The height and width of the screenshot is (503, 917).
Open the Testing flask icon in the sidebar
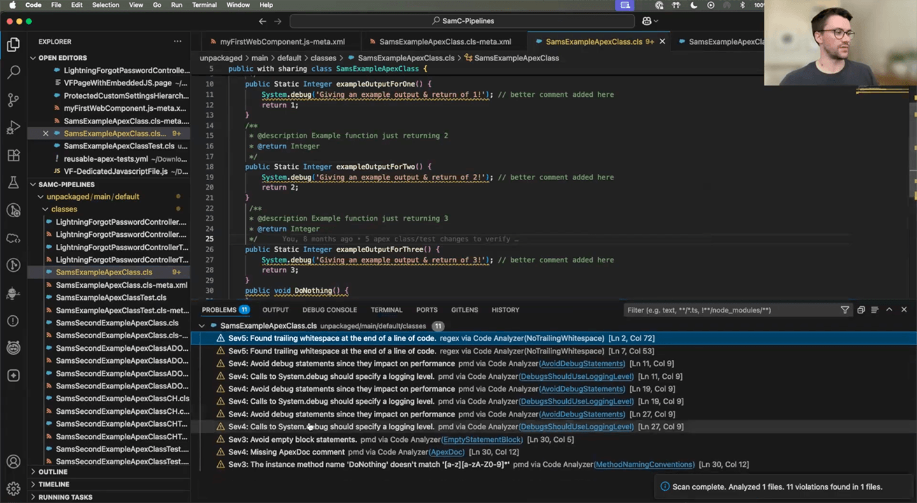14,183
